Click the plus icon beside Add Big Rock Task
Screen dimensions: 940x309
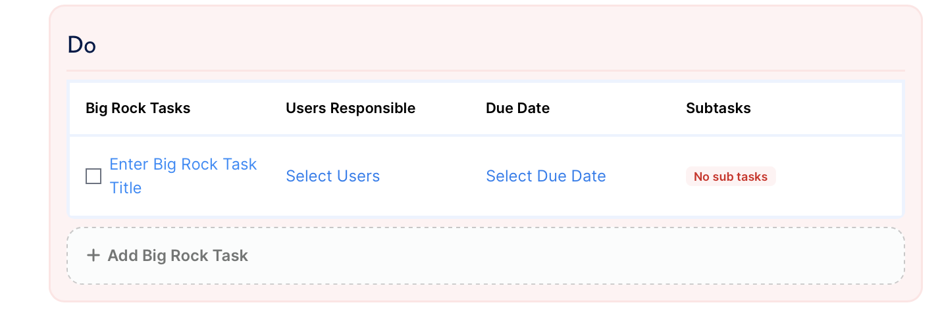click(93, 255)
